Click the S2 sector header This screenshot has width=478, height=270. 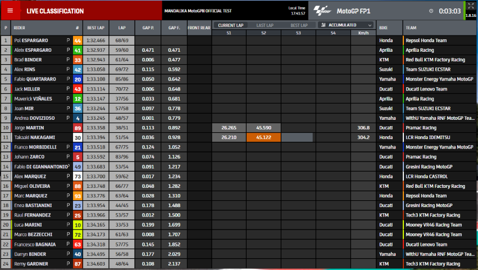263,33
